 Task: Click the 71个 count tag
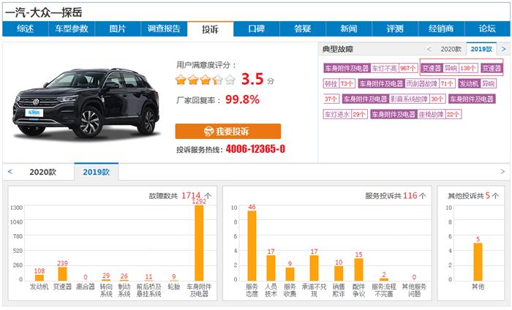[447, 83]
